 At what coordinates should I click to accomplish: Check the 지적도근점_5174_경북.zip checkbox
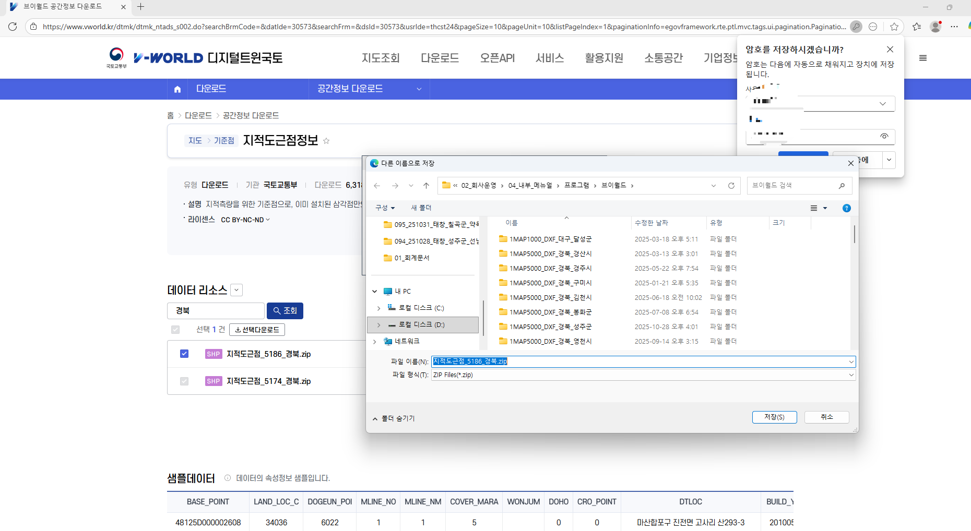tap(184, 381)
